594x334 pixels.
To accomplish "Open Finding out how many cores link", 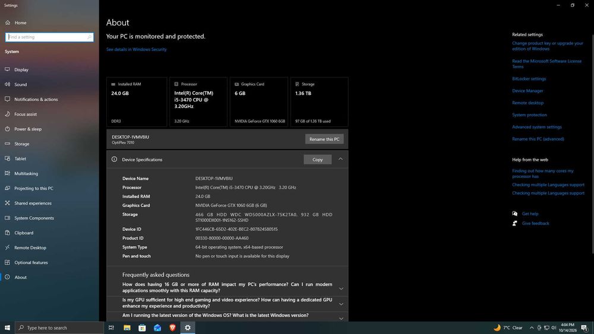I will click(543, 174).
